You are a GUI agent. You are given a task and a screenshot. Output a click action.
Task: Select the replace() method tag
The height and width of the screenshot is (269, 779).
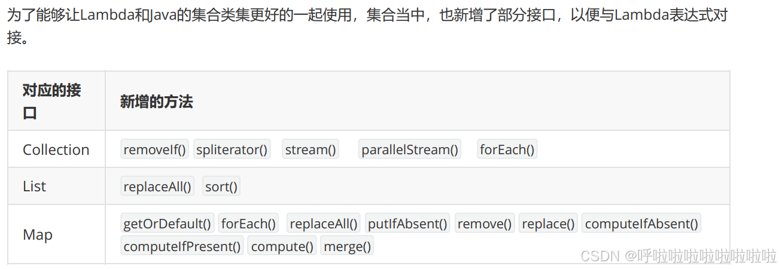pos(548,224)
